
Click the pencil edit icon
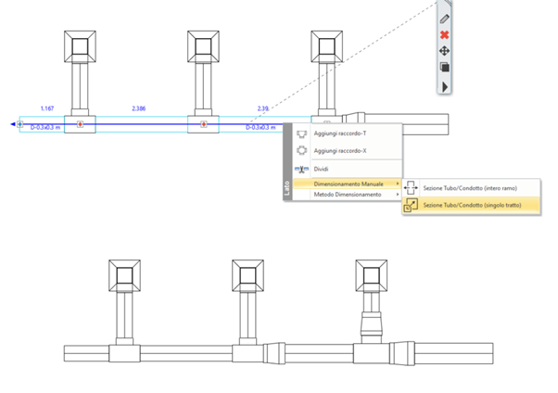(445, 18)
